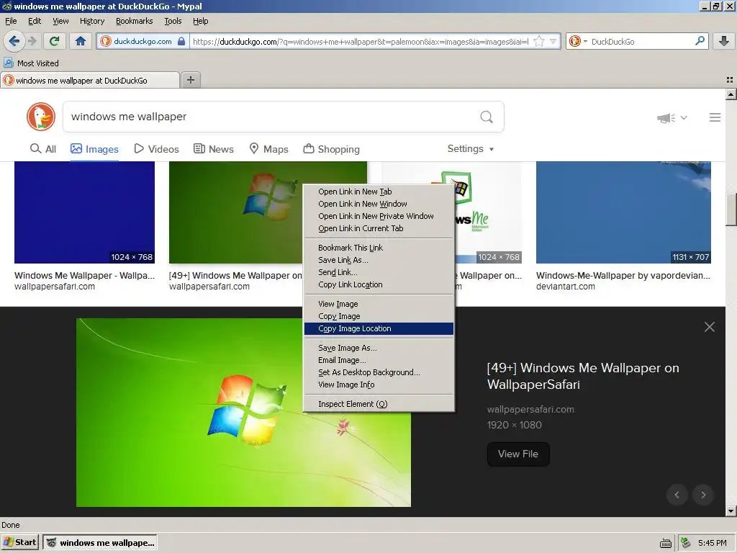Expand the Settings dropdown
This screenshot has height=553, width=737.
[471, 148]
